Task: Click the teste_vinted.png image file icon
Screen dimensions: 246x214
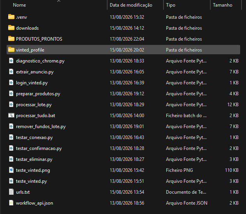Action: tap(11, 170)
